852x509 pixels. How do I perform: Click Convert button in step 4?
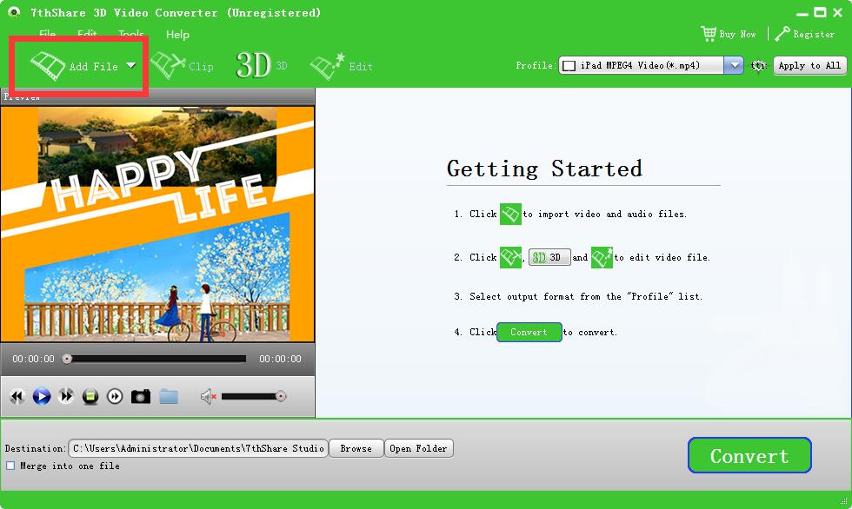529,332
